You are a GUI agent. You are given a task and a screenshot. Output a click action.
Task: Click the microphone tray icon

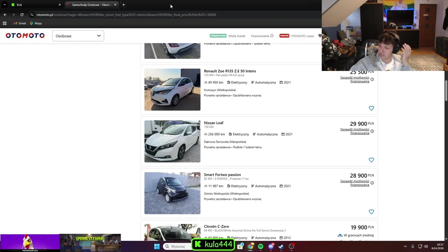point(413,246)
